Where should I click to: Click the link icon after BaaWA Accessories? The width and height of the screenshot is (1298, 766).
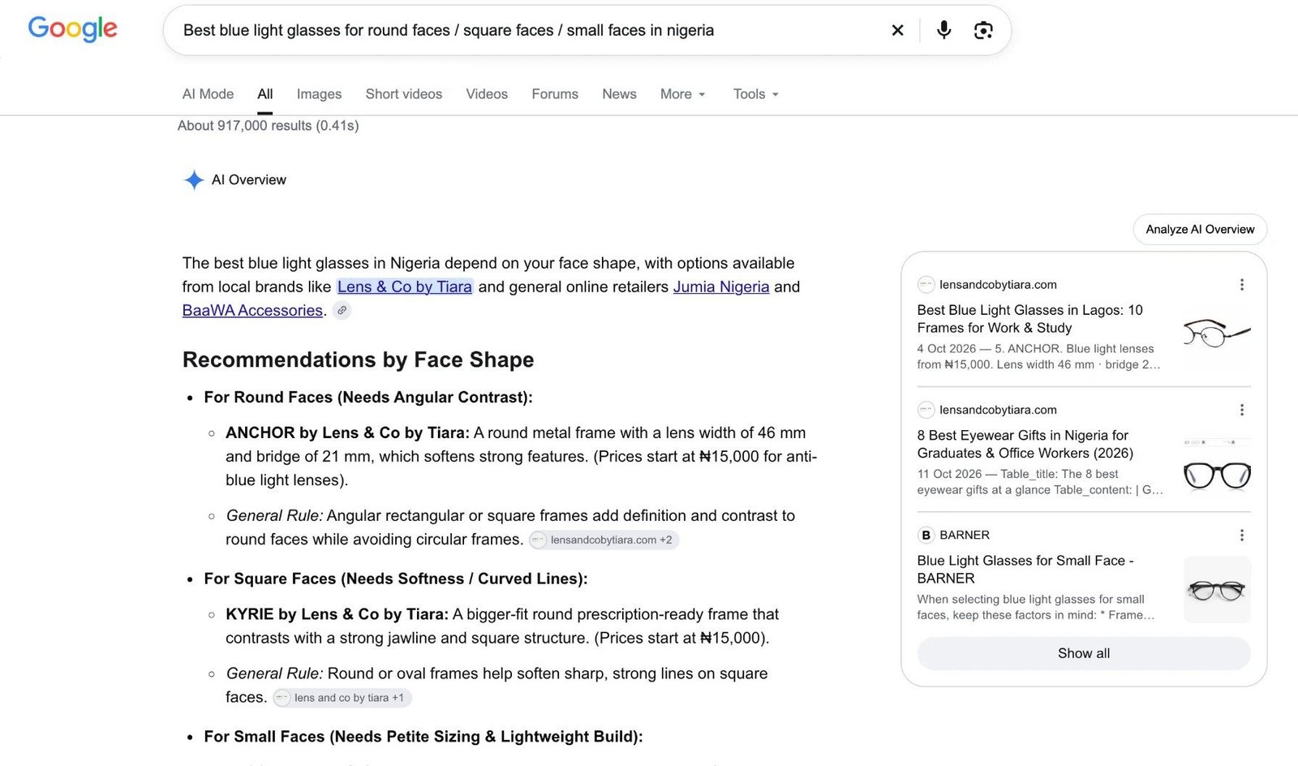342,310
